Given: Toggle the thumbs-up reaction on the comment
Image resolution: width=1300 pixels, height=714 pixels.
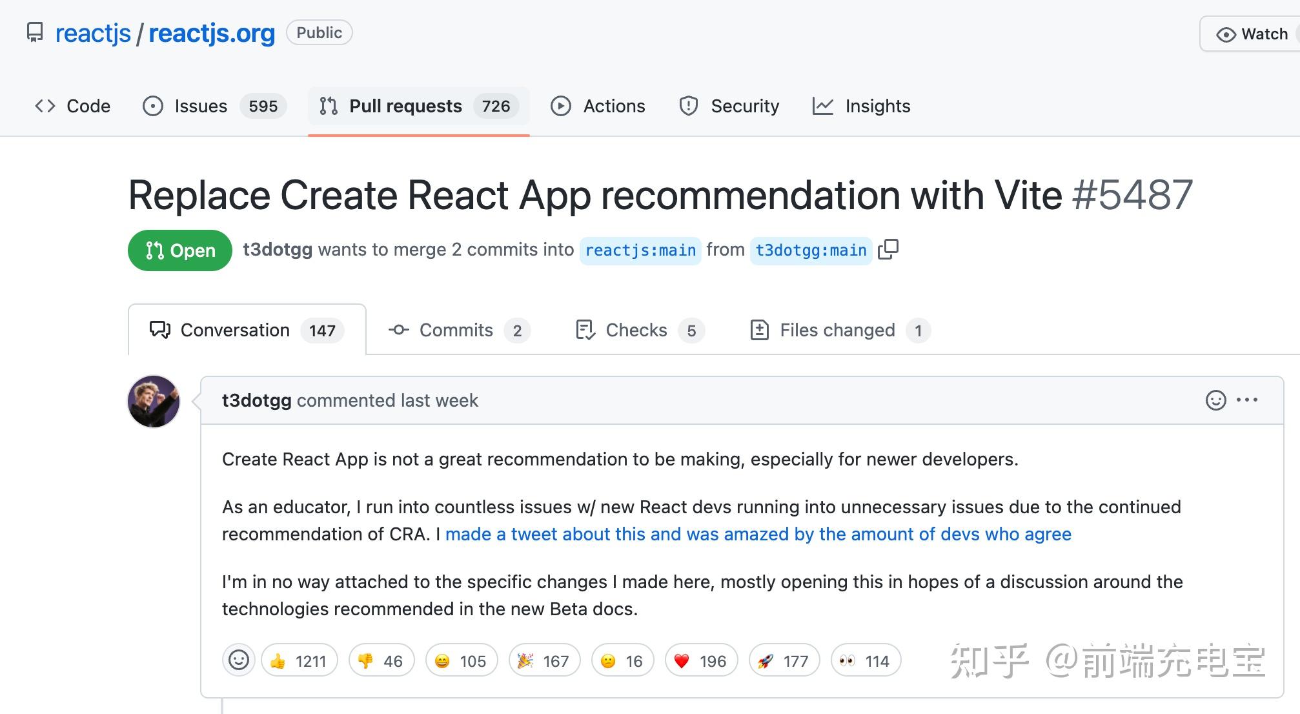Looking at the screenshot, I should [x=298, y=660].
